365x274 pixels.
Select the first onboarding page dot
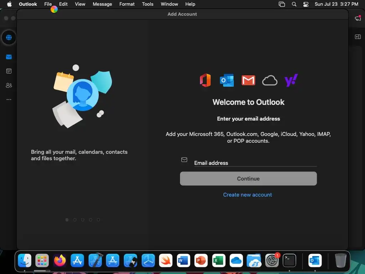point(67,220)
